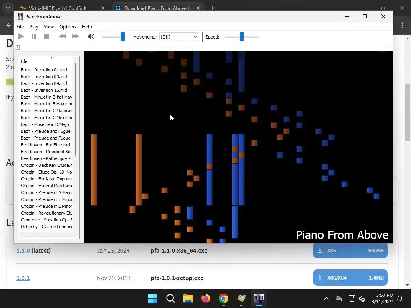Close the Download Piano From Above tab

tap(198, 8)
